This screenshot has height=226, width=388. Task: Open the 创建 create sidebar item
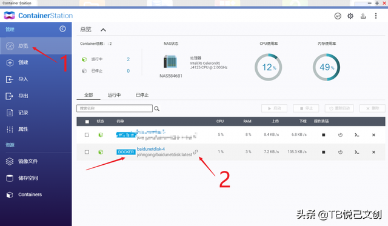(x=36, y=62)
